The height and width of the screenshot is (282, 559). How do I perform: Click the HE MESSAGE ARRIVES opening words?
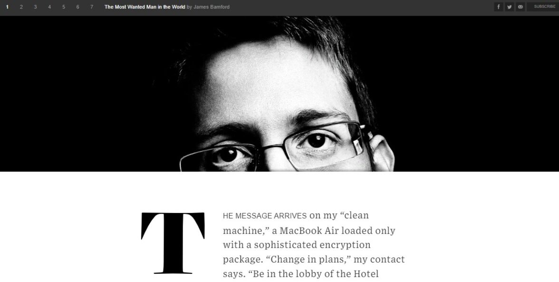(264, 216)
